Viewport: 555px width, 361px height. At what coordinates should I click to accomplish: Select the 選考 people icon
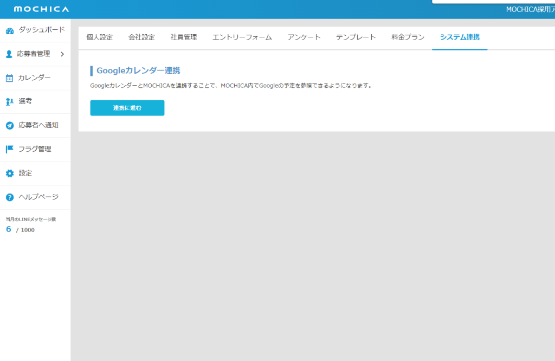[x=9, y=101]
